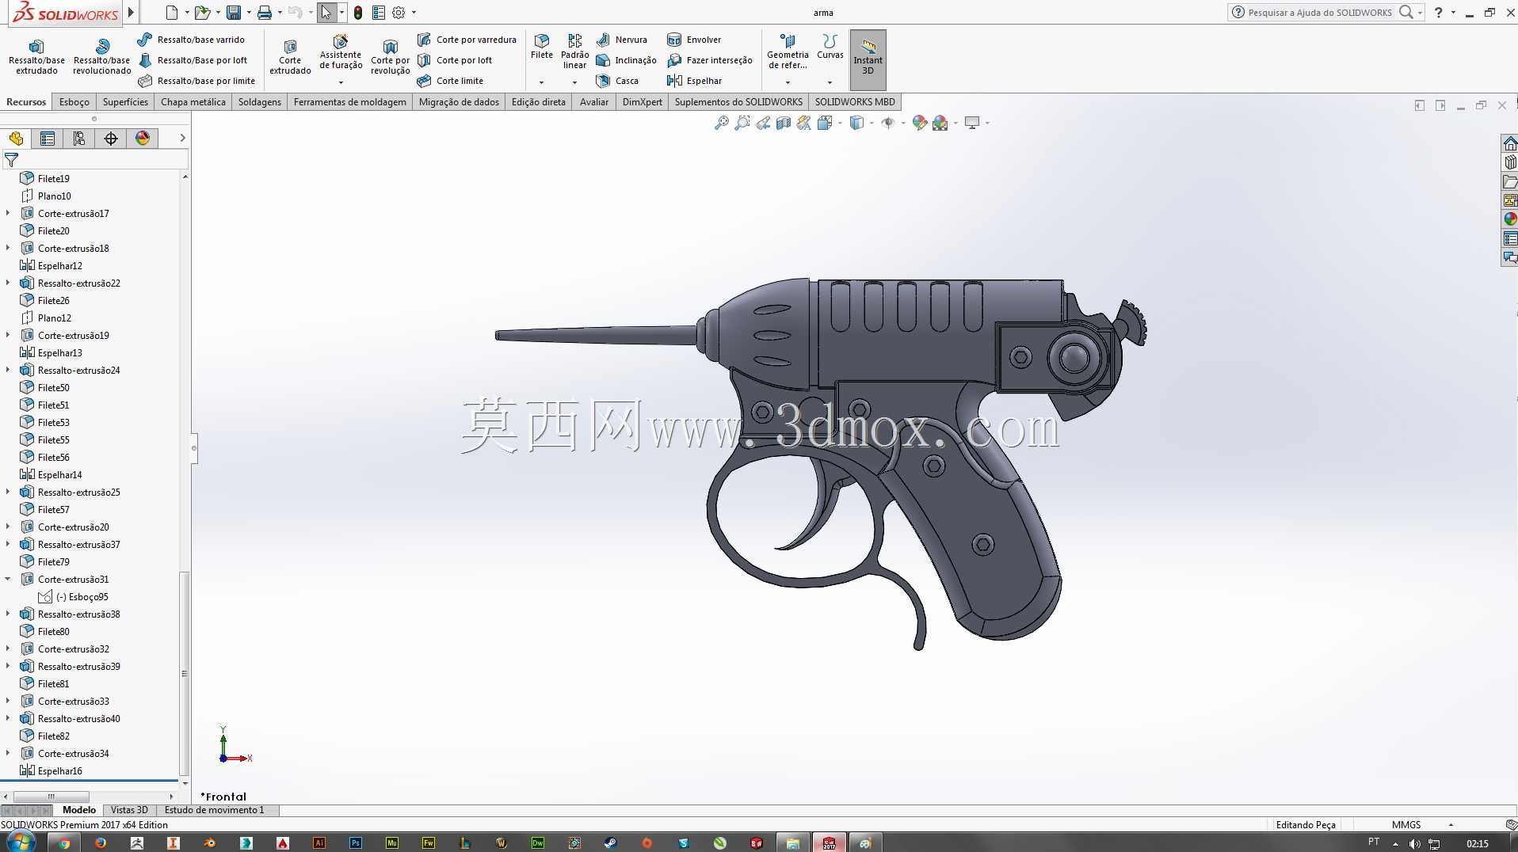Toggle Instant 3D mode

point(868,59)
